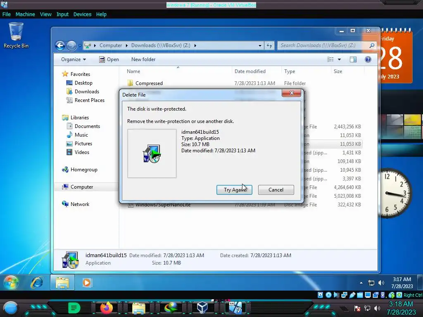Refresh the Downloads folder view
Viewport: 423px width, 317px height.
click(x=269, y=45)
